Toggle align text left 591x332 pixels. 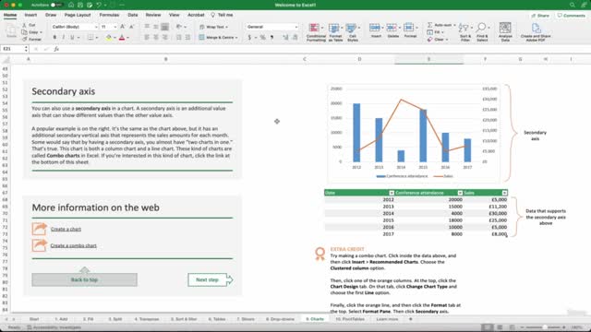[x=147, y=38]
